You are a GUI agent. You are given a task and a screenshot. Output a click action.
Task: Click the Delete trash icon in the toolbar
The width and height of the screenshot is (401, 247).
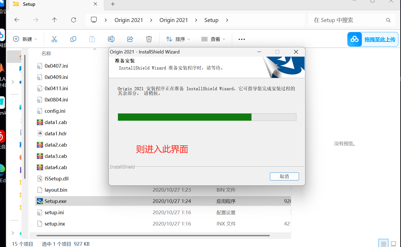click(149, 39)
